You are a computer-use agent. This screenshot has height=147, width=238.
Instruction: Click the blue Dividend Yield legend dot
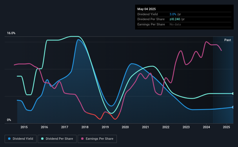[x=9, y=139]
